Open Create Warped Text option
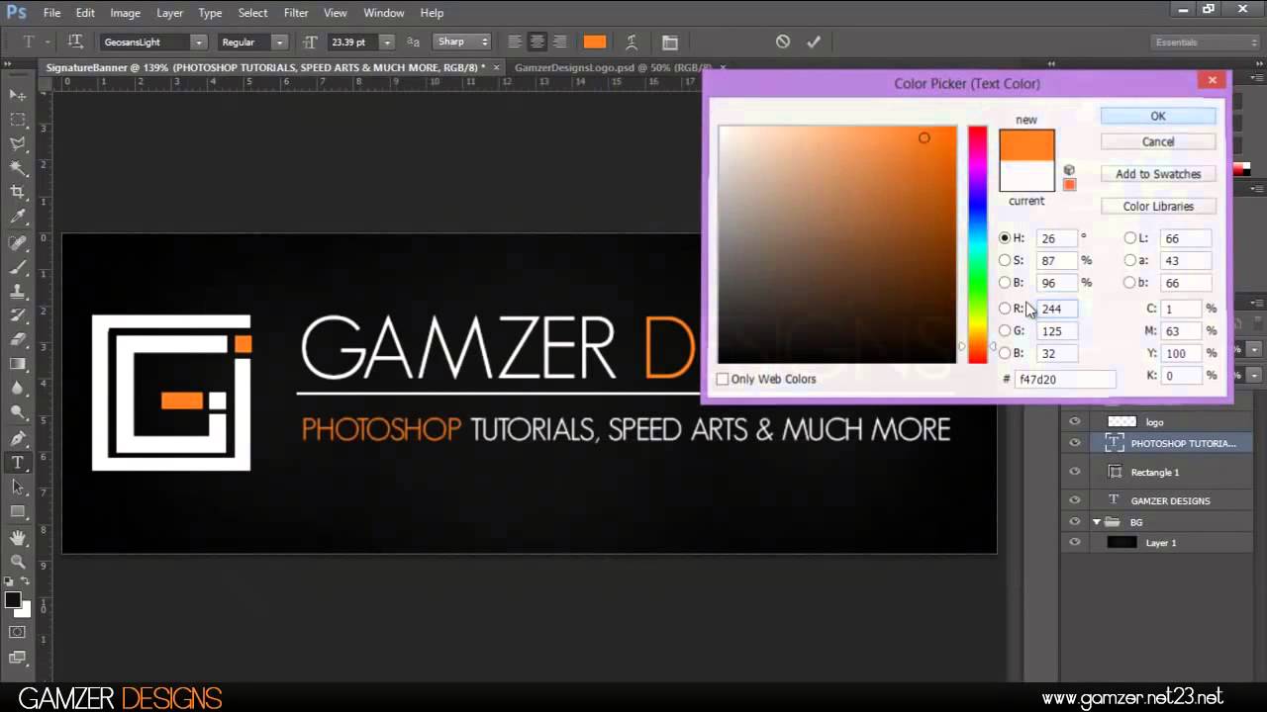 (x=632, y=42)
